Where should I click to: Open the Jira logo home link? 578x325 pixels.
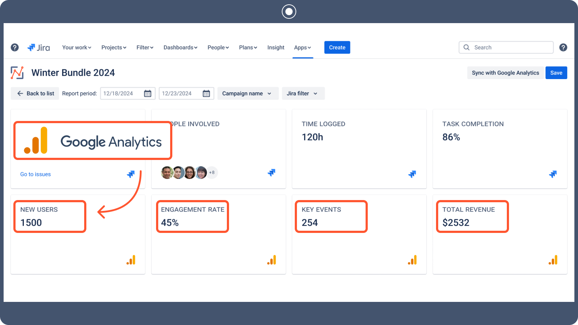tap(39, 47)
